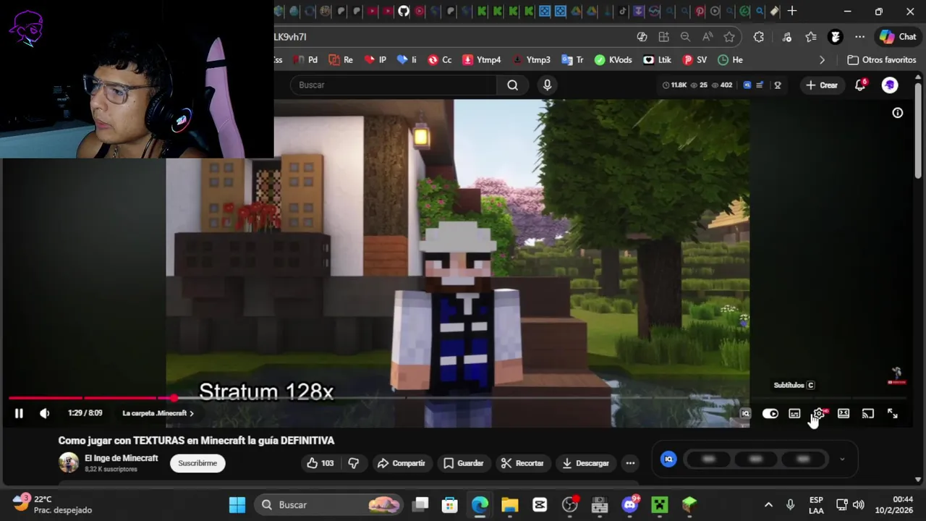Open the favorites list icon
The width and height of the screenshot is (926, 521).
[x=811, y=37]
